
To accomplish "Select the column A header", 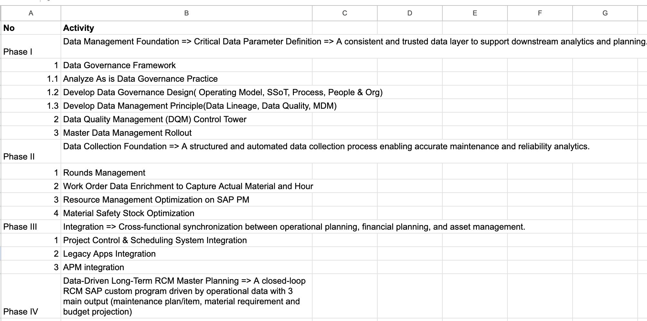I will pyautogui.click(x=31, y=13).
